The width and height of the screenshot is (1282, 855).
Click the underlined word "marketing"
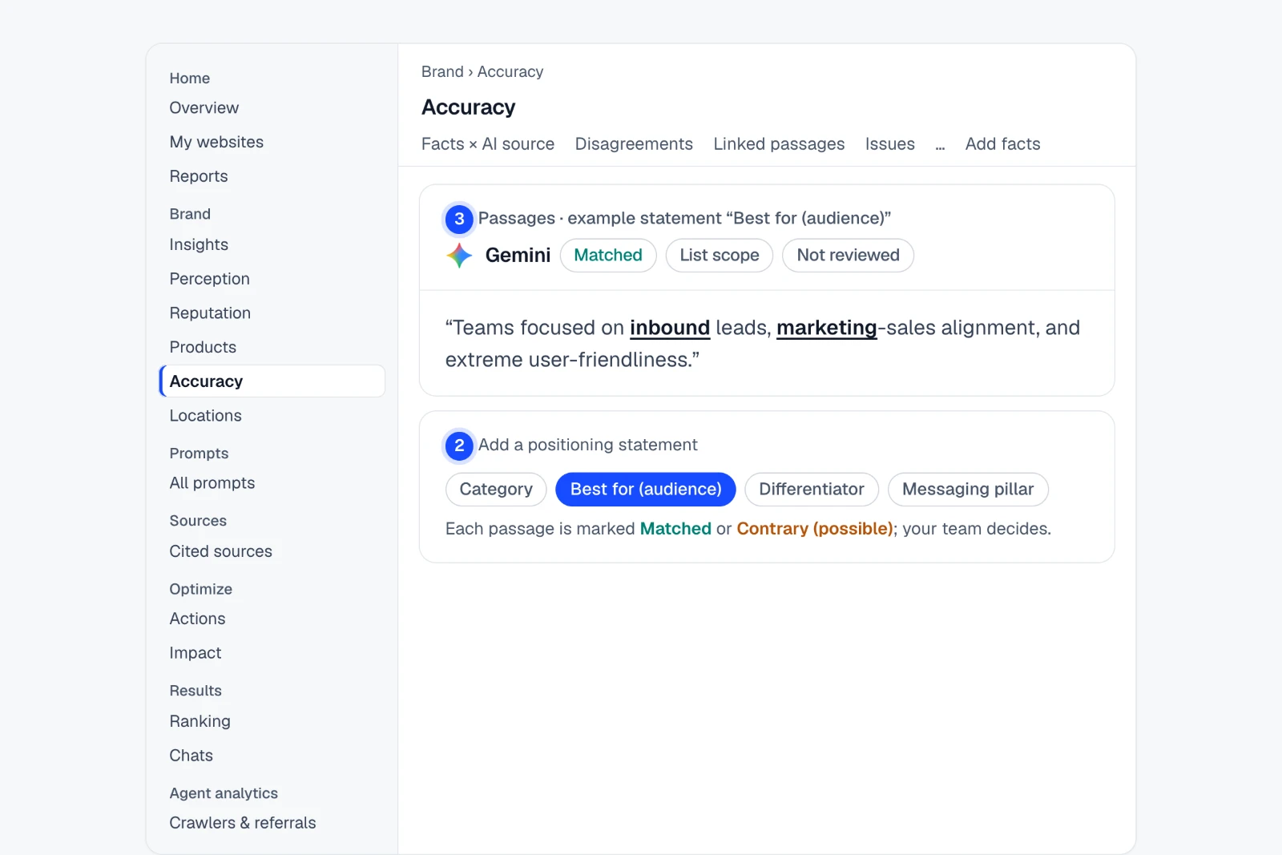tap(827, 328)
